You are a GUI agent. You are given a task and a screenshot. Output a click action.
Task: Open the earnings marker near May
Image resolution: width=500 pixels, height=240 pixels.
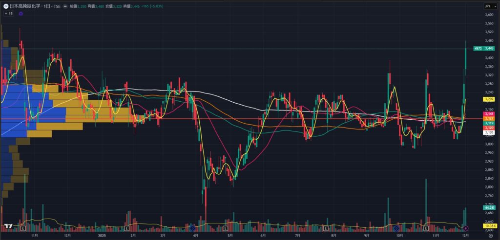[225, 228]
